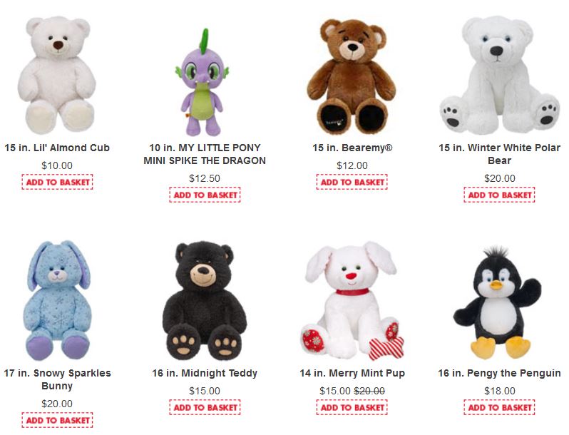Open the Merry Mint Pup image
The height and width of the screenshot is (435, 569).
click(352, 300)
